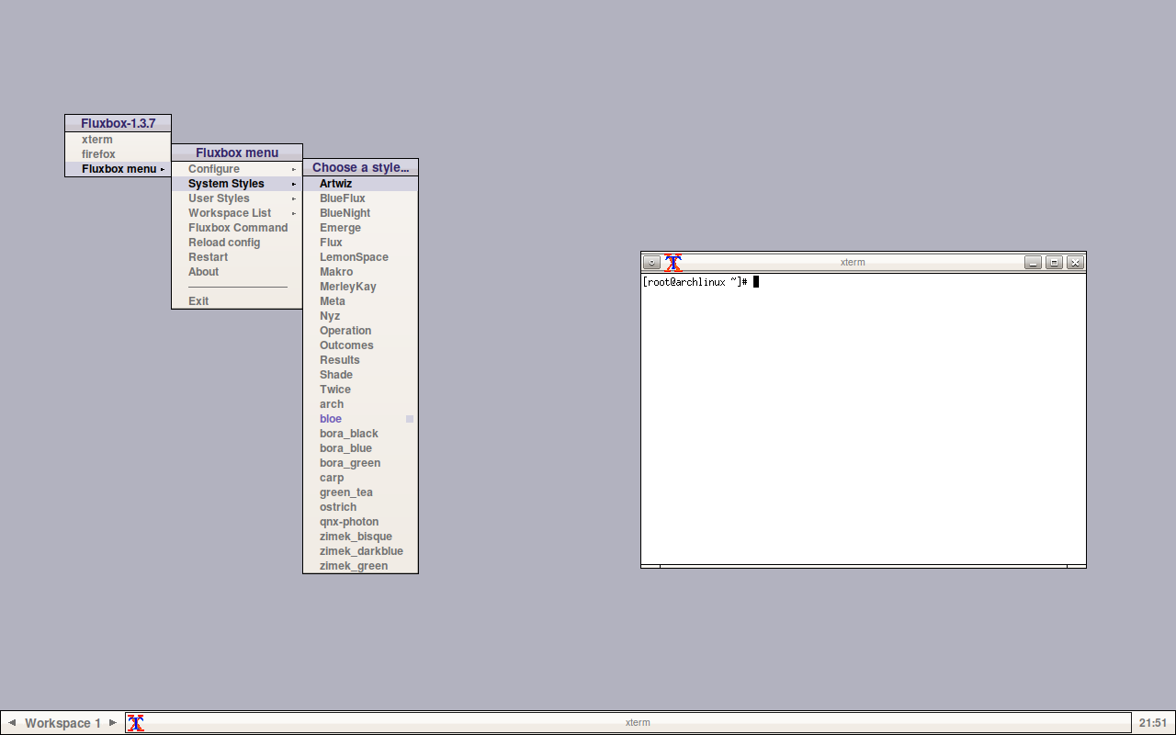Open the System Styles submenu
Screen dimensions: 1176x735
click(x=237, y=184)
